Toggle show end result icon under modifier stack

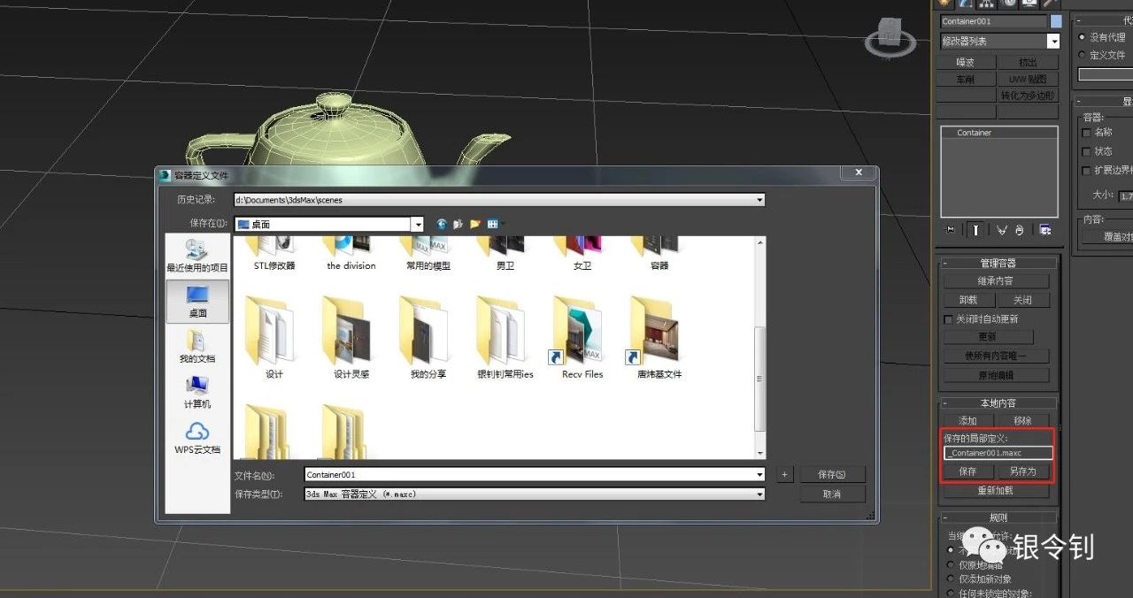click(976, 230)
